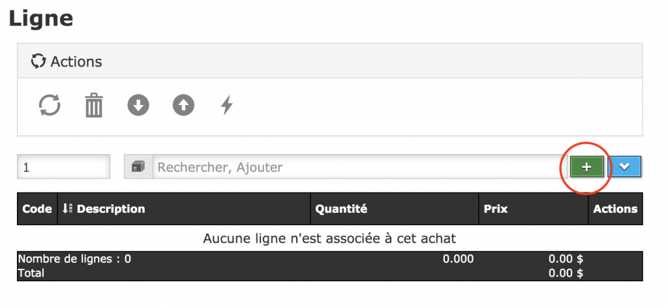Click the sort icon in Description header
The width and height of the screenshot is (668, 308).
pos(67,209)
